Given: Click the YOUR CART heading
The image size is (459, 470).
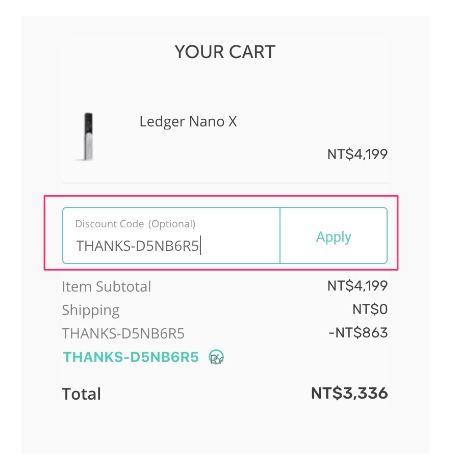Looking at the screenshot, I should 225,51.
